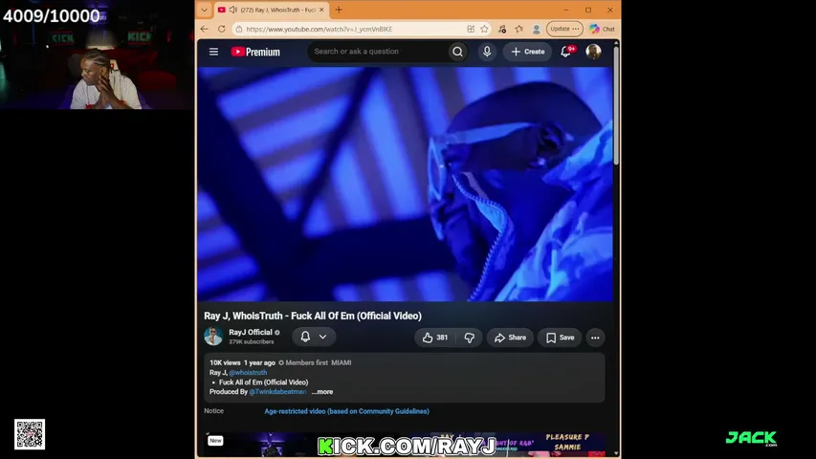Share the video
Viewport: 816px width, 459px height.
510,338
